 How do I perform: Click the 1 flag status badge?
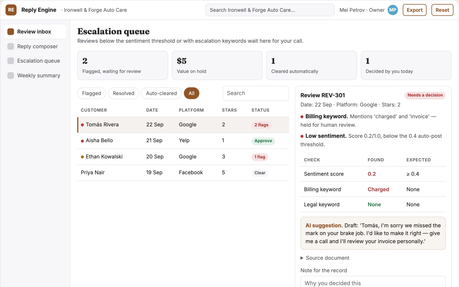tap(260, 157)
